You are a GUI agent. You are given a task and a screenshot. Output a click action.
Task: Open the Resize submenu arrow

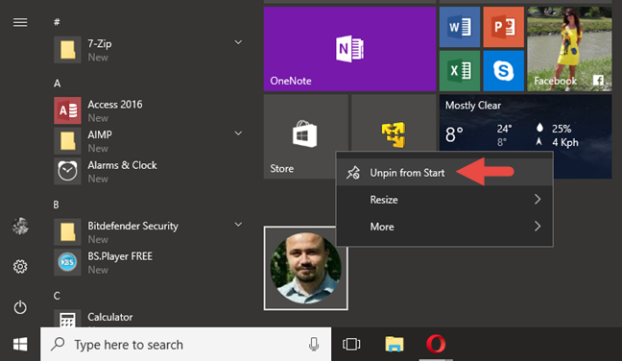[538, 199]
